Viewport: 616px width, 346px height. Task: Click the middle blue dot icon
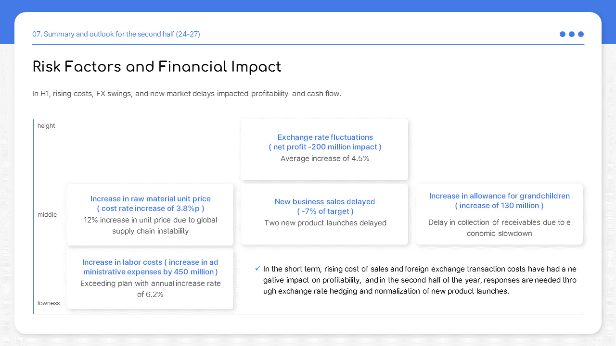point(572,34)
